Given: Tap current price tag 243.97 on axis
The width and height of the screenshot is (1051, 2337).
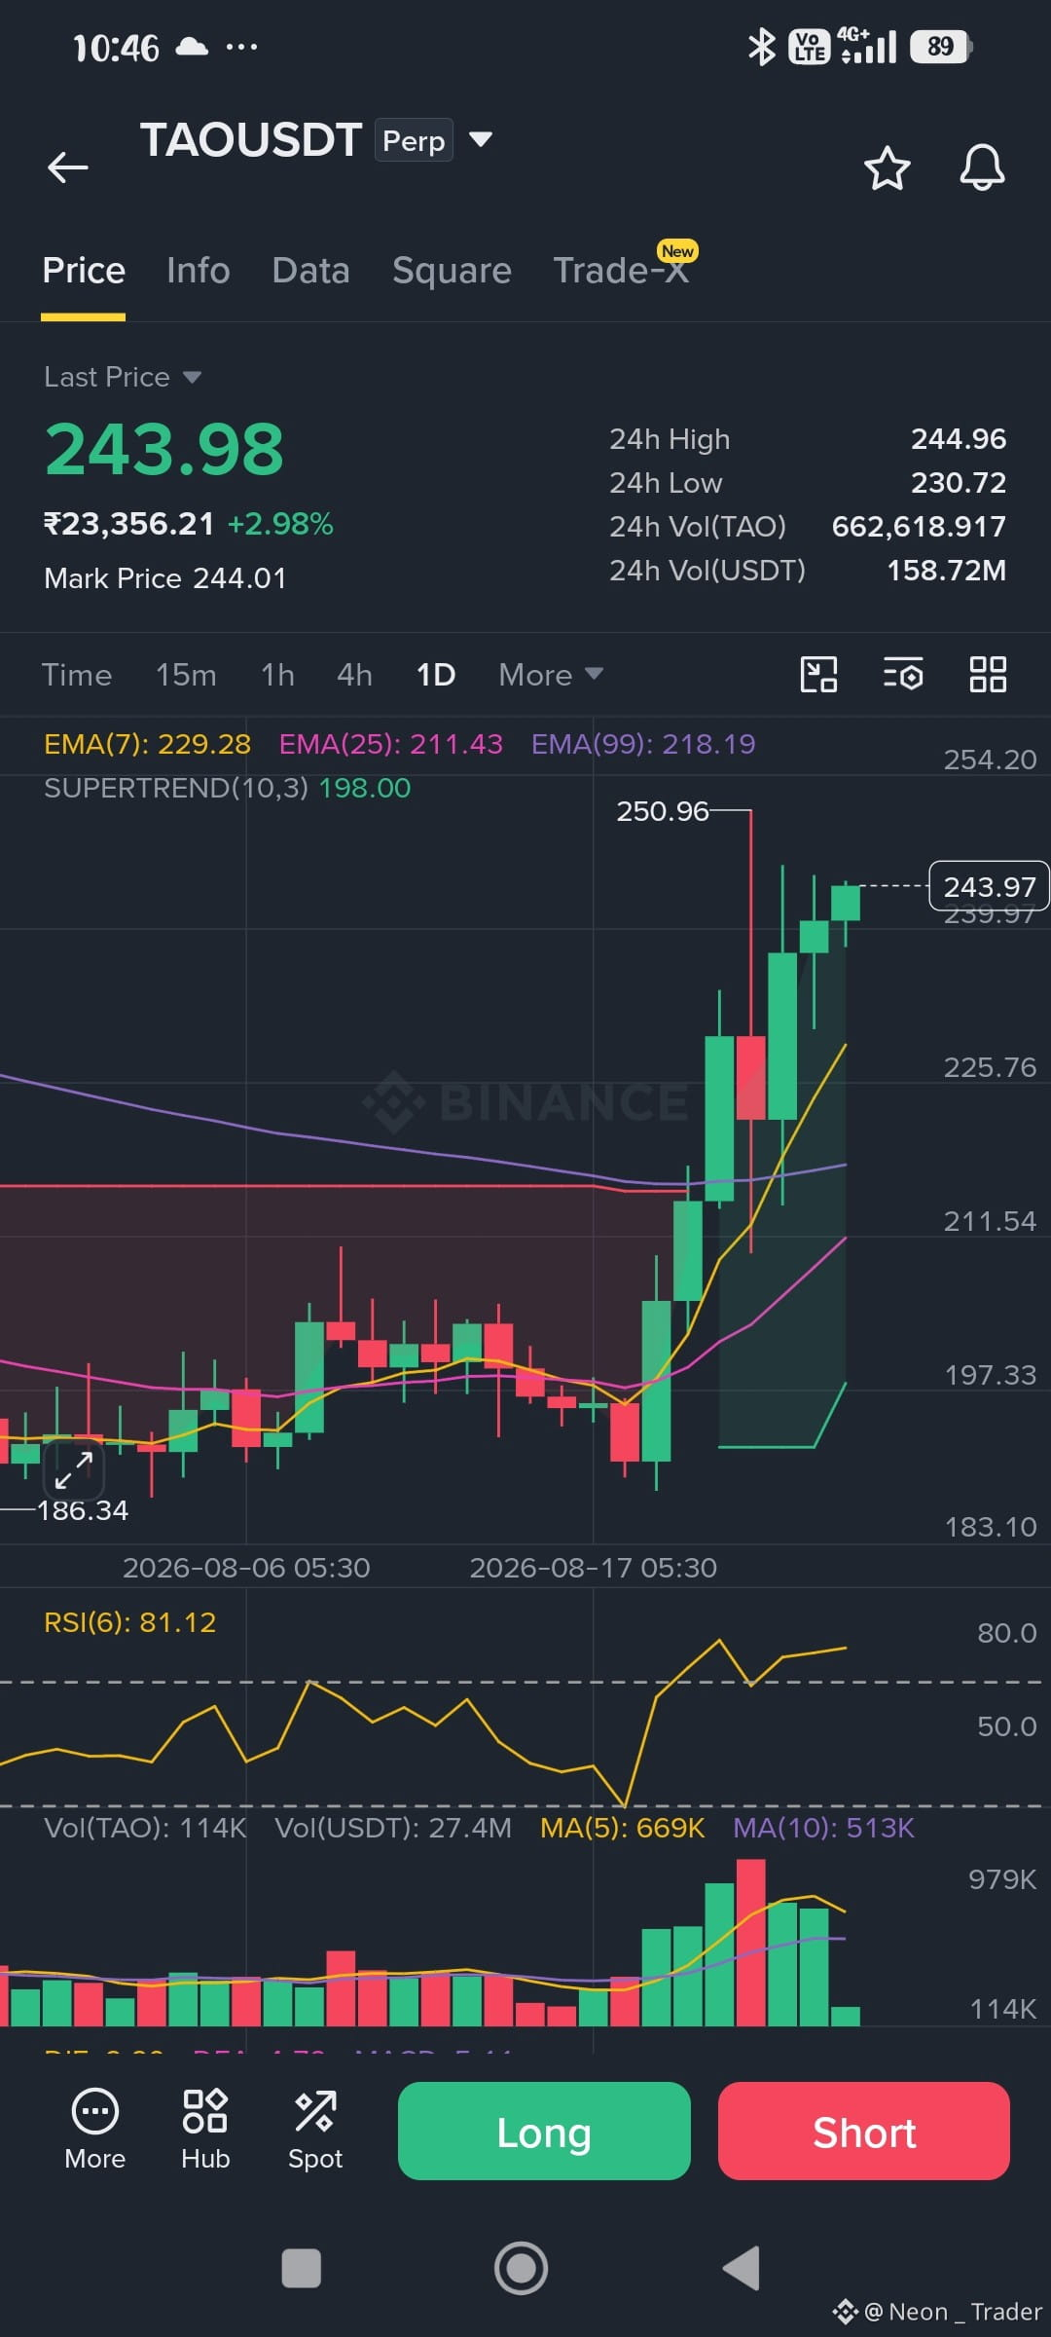Looking at the screenshot, I should [990, 886].
